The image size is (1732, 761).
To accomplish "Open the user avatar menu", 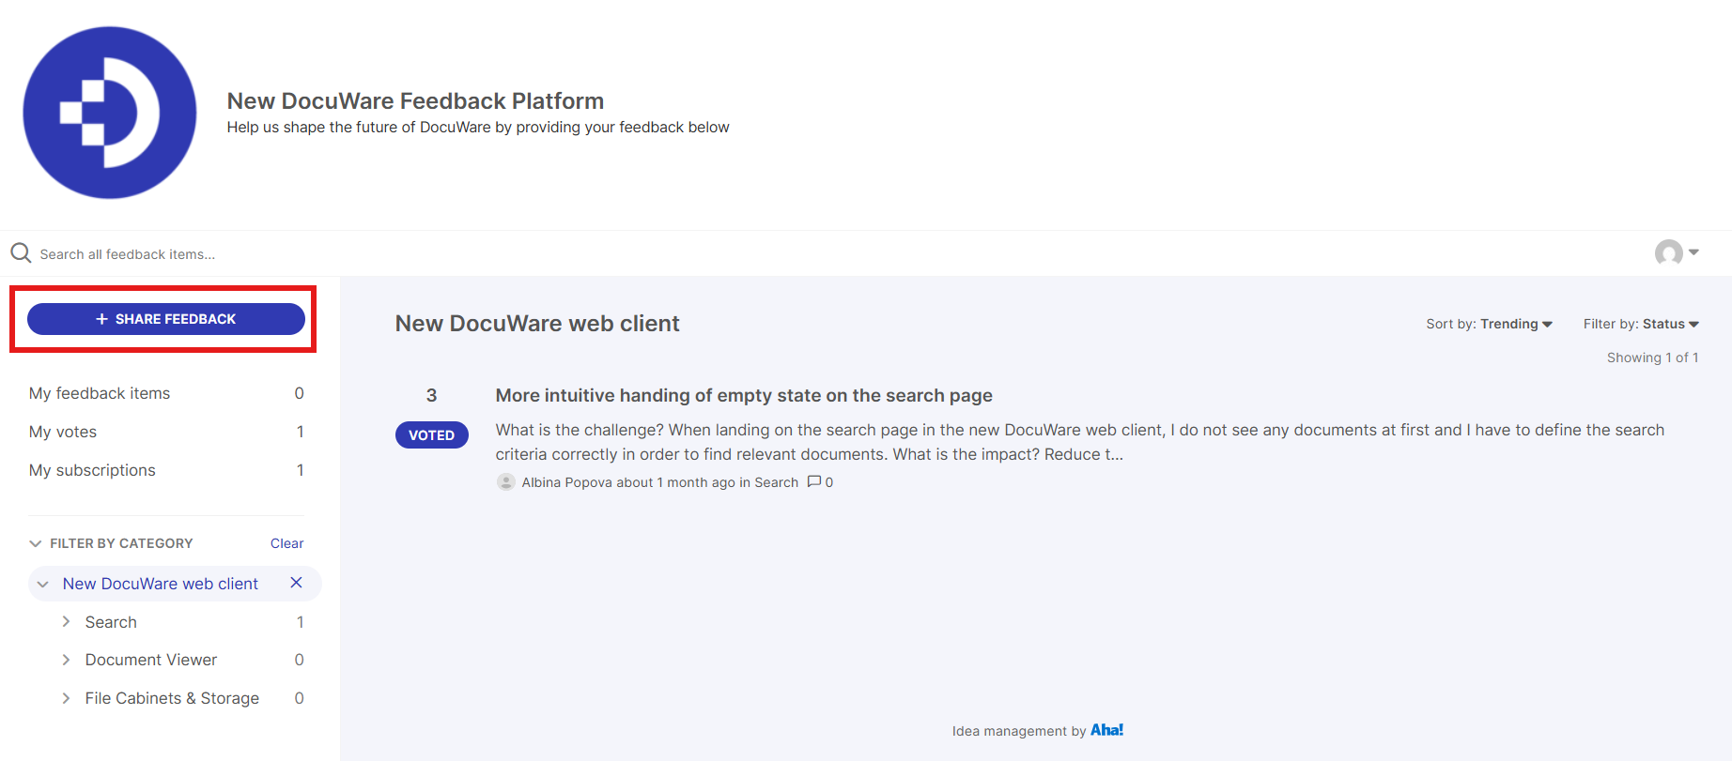I will (1677, 252).
